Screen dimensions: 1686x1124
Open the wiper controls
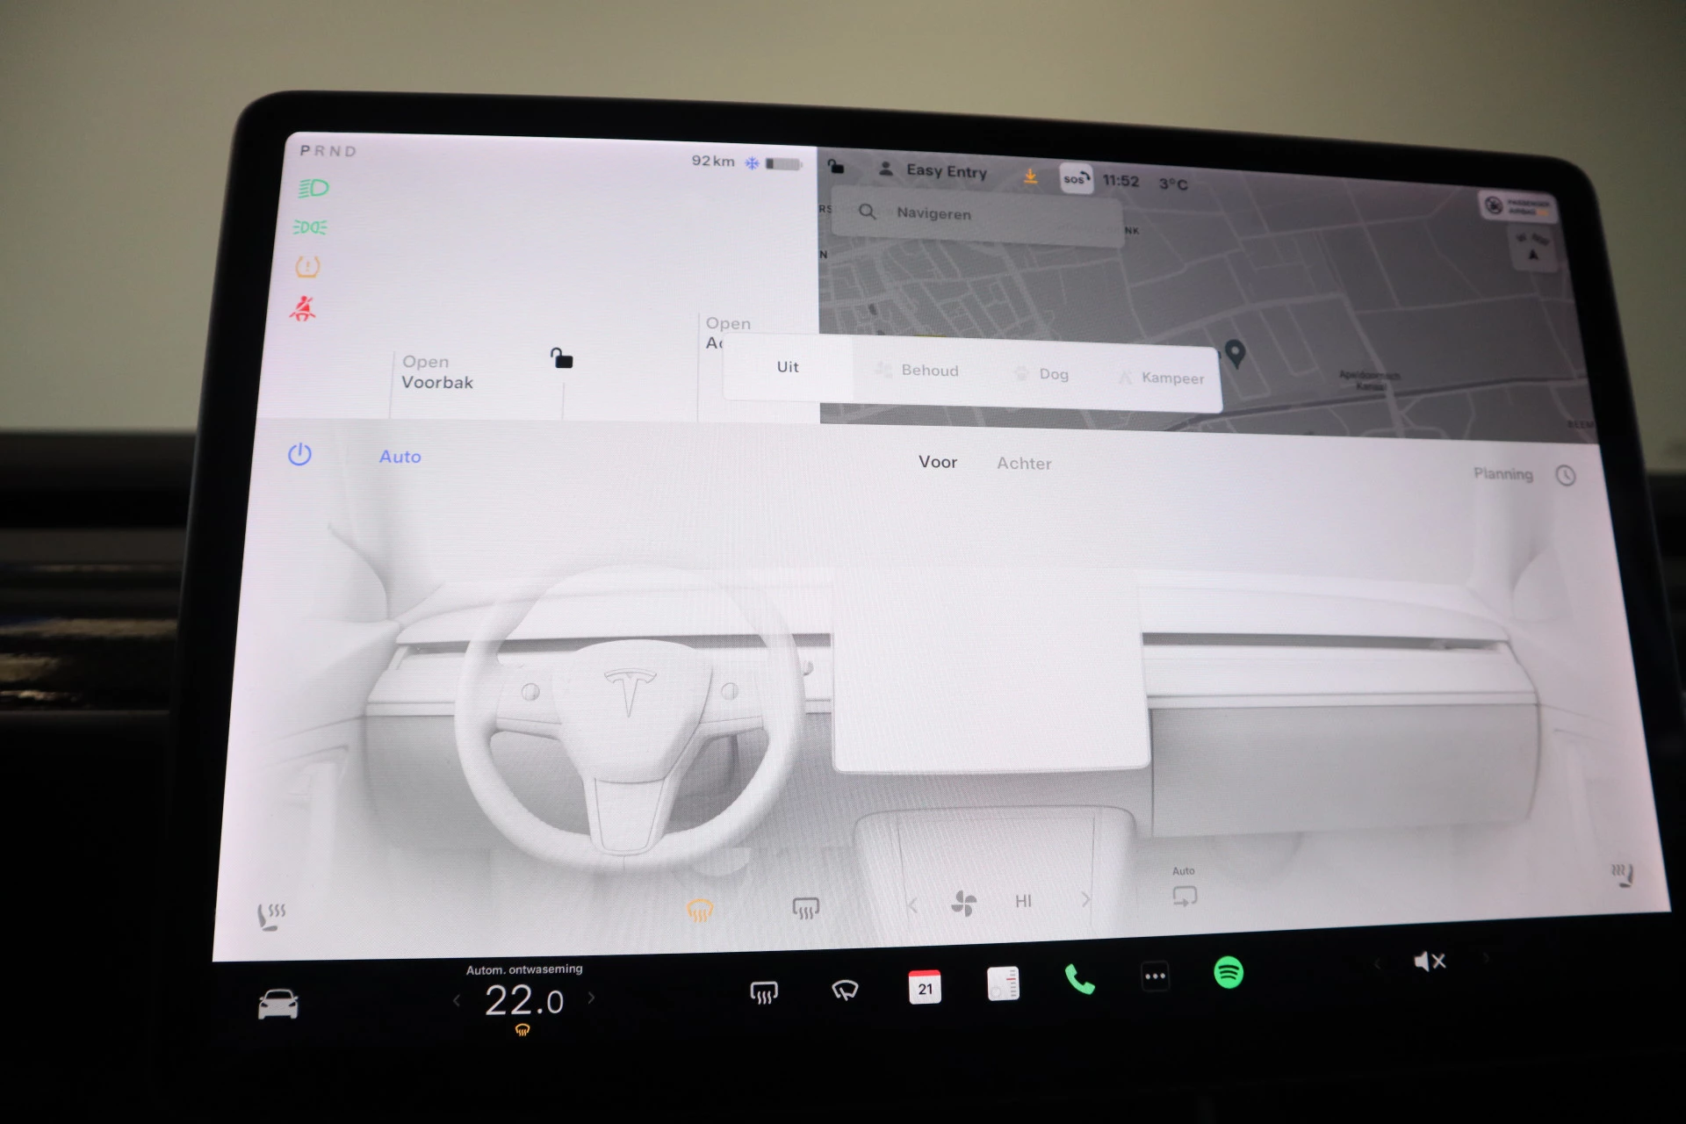coord(845,991)
